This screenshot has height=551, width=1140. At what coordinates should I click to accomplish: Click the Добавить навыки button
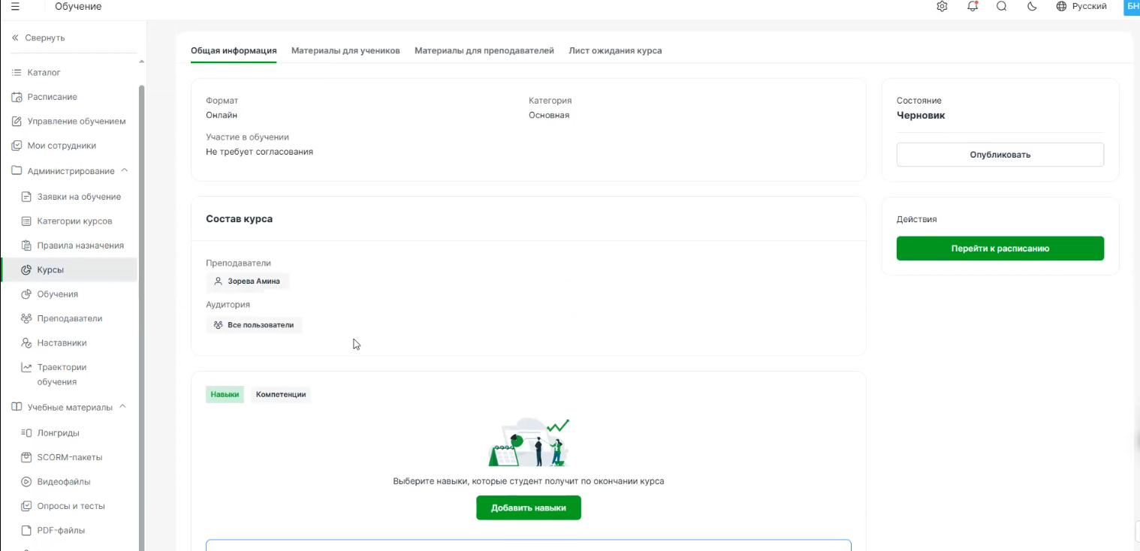pyautogui.click(x=528, y=508)
